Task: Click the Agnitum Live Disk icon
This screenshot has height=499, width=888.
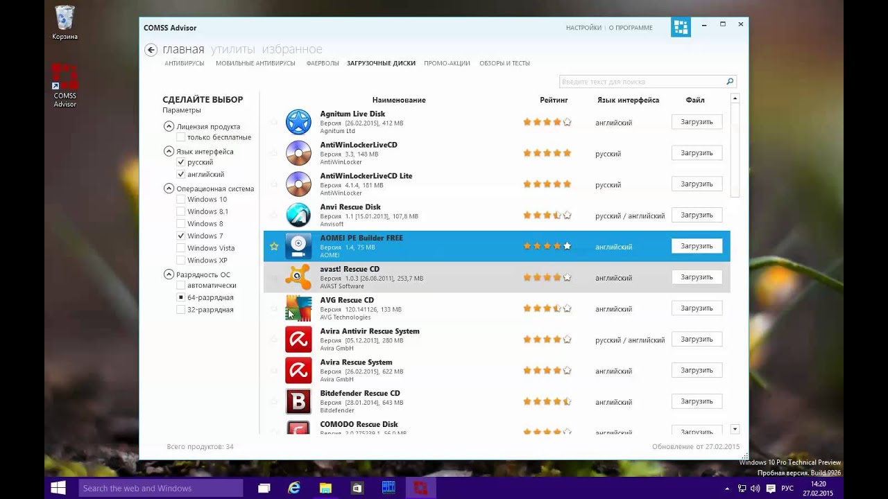Action: coord(298,122)
